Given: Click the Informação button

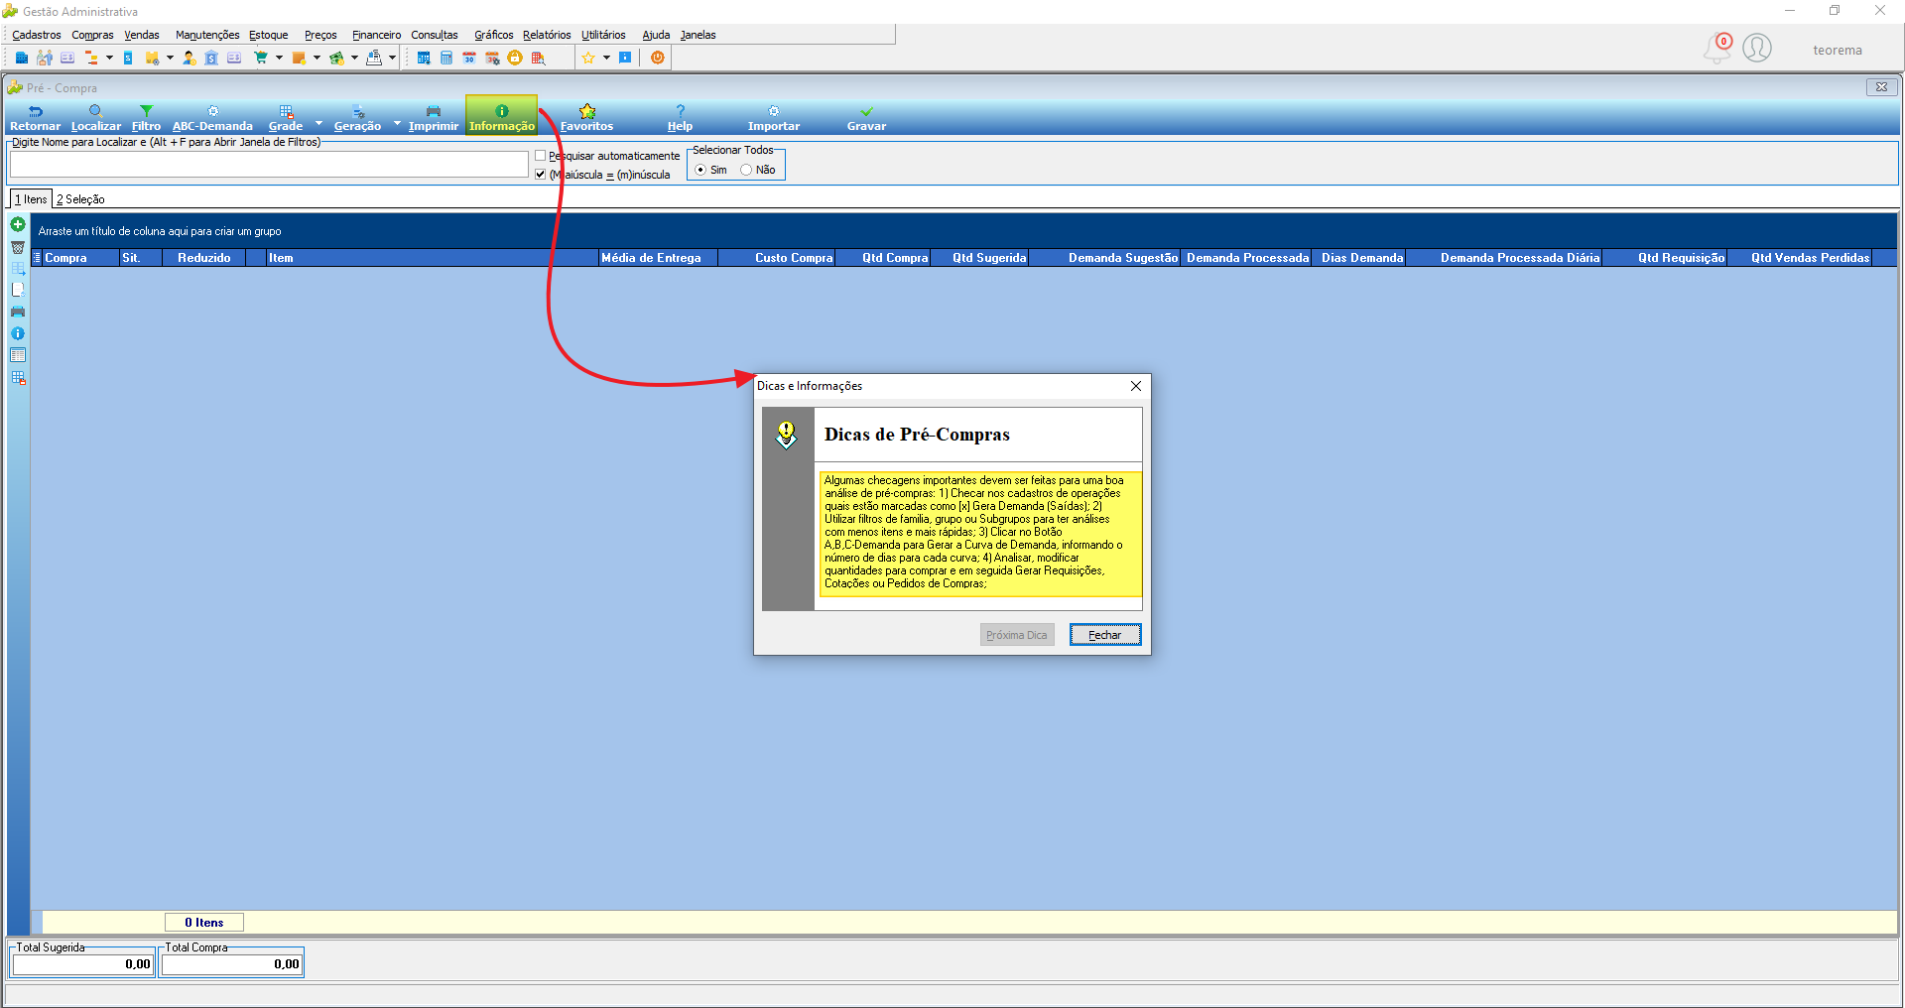Looking at the screenshot, I should pyautogui.click(x=502, y=115).
